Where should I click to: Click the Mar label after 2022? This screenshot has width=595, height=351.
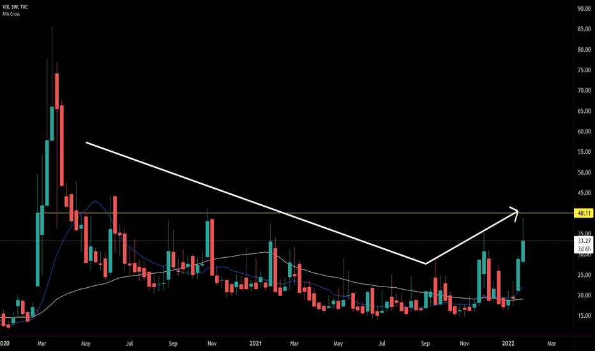(552, 343)
